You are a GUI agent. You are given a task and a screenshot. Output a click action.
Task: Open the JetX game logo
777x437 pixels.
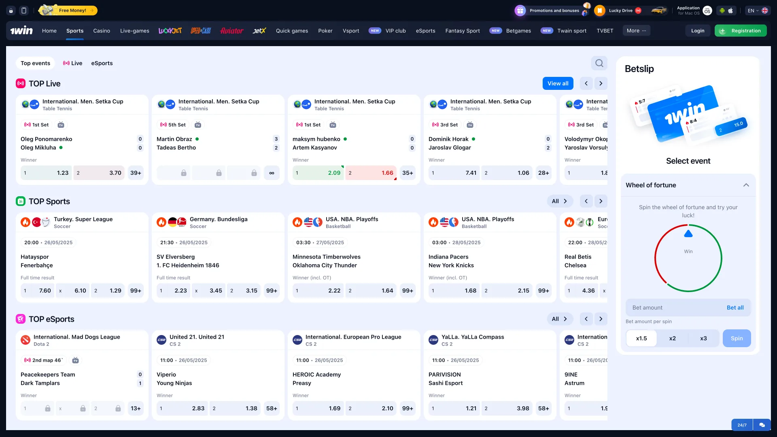click(259, 31)
